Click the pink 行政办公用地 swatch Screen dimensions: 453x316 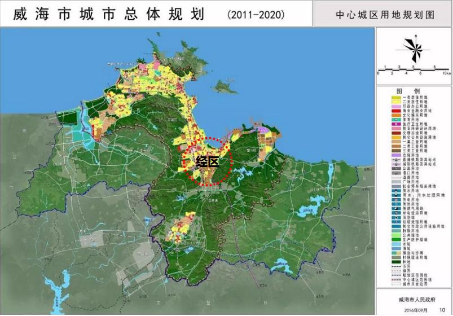(395, 107)
